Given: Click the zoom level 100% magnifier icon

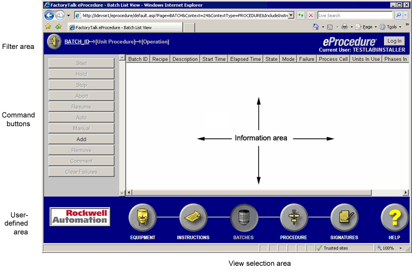Looking at the screenshot, I should click(380, 248).
